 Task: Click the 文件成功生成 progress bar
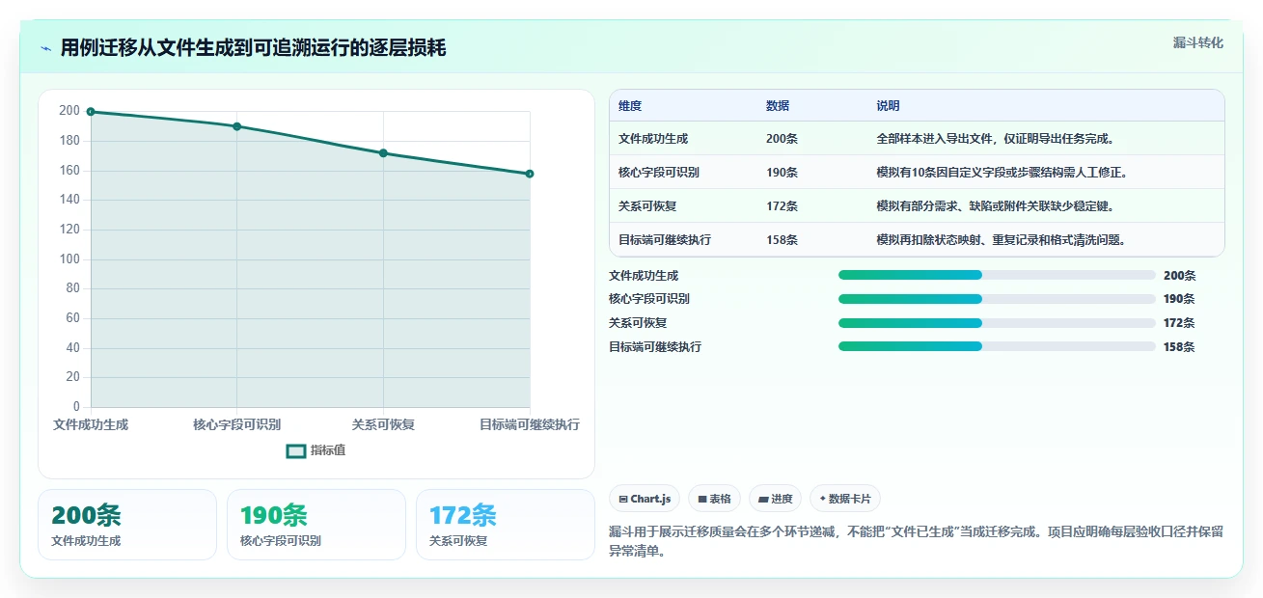[997, 275]
